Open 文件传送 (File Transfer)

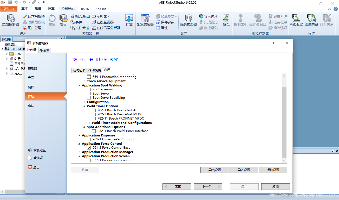tap(80, 28)
